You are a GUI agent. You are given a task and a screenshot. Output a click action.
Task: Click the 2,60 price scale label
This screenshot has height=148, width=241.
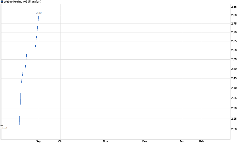[234, 50]
